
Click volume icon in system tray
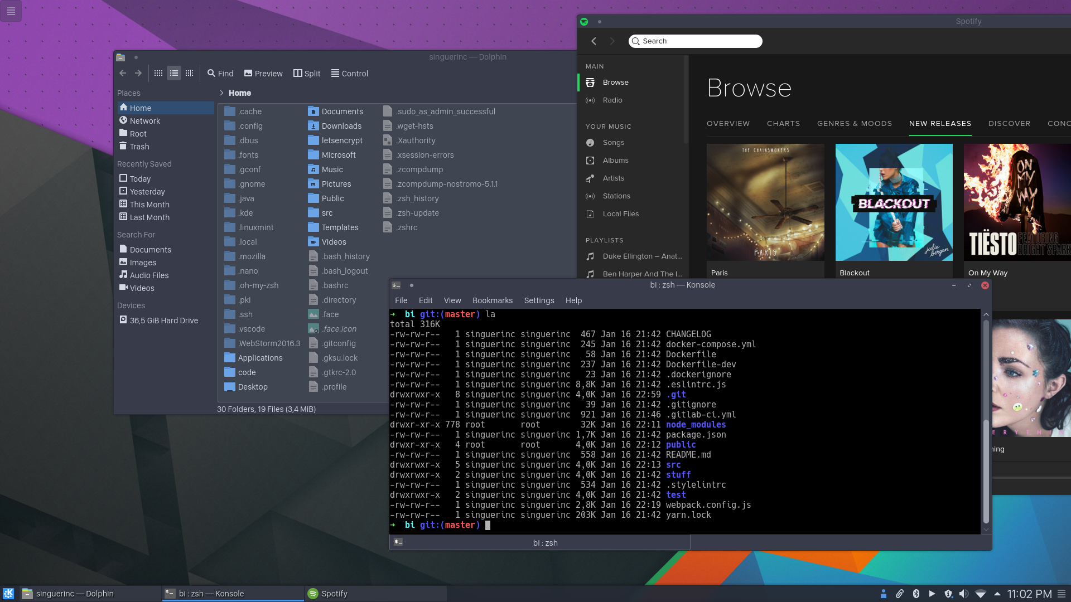[964, 594]
